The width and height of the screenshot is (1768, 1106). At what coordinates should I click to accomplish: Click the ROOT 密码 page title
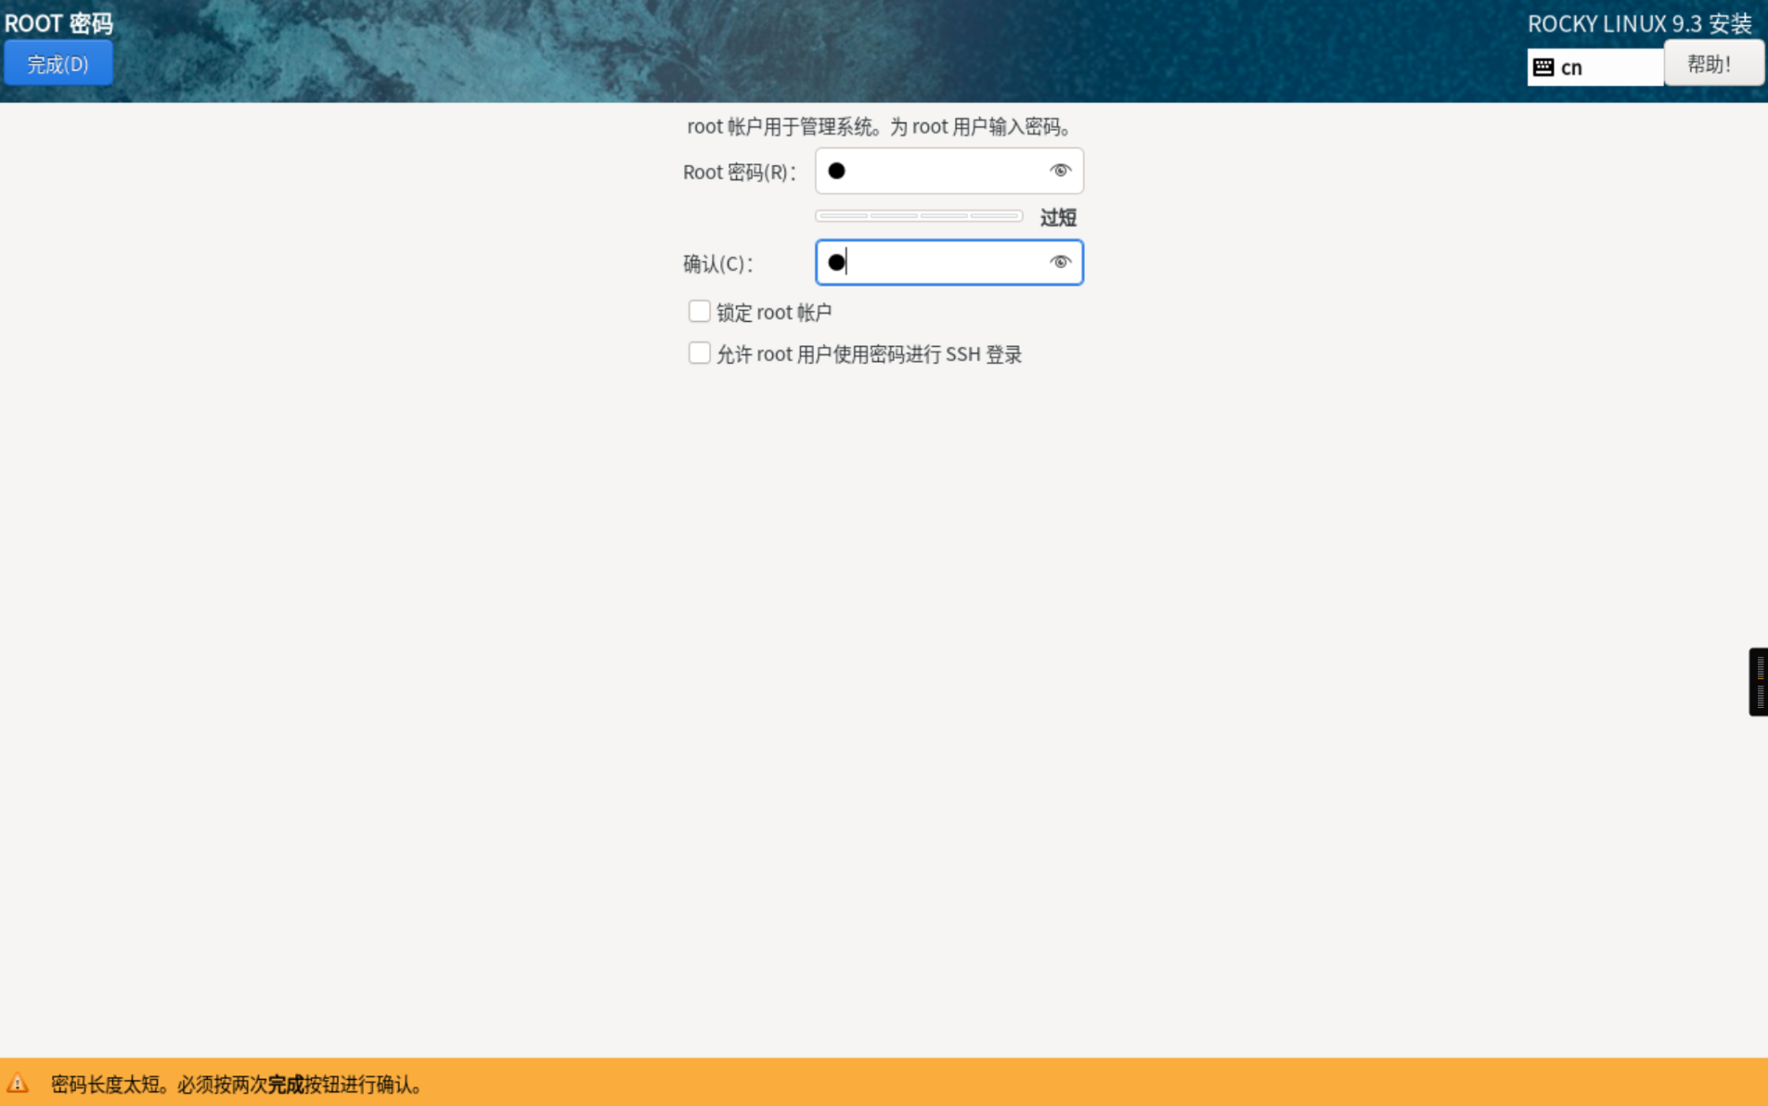[58, 22]
